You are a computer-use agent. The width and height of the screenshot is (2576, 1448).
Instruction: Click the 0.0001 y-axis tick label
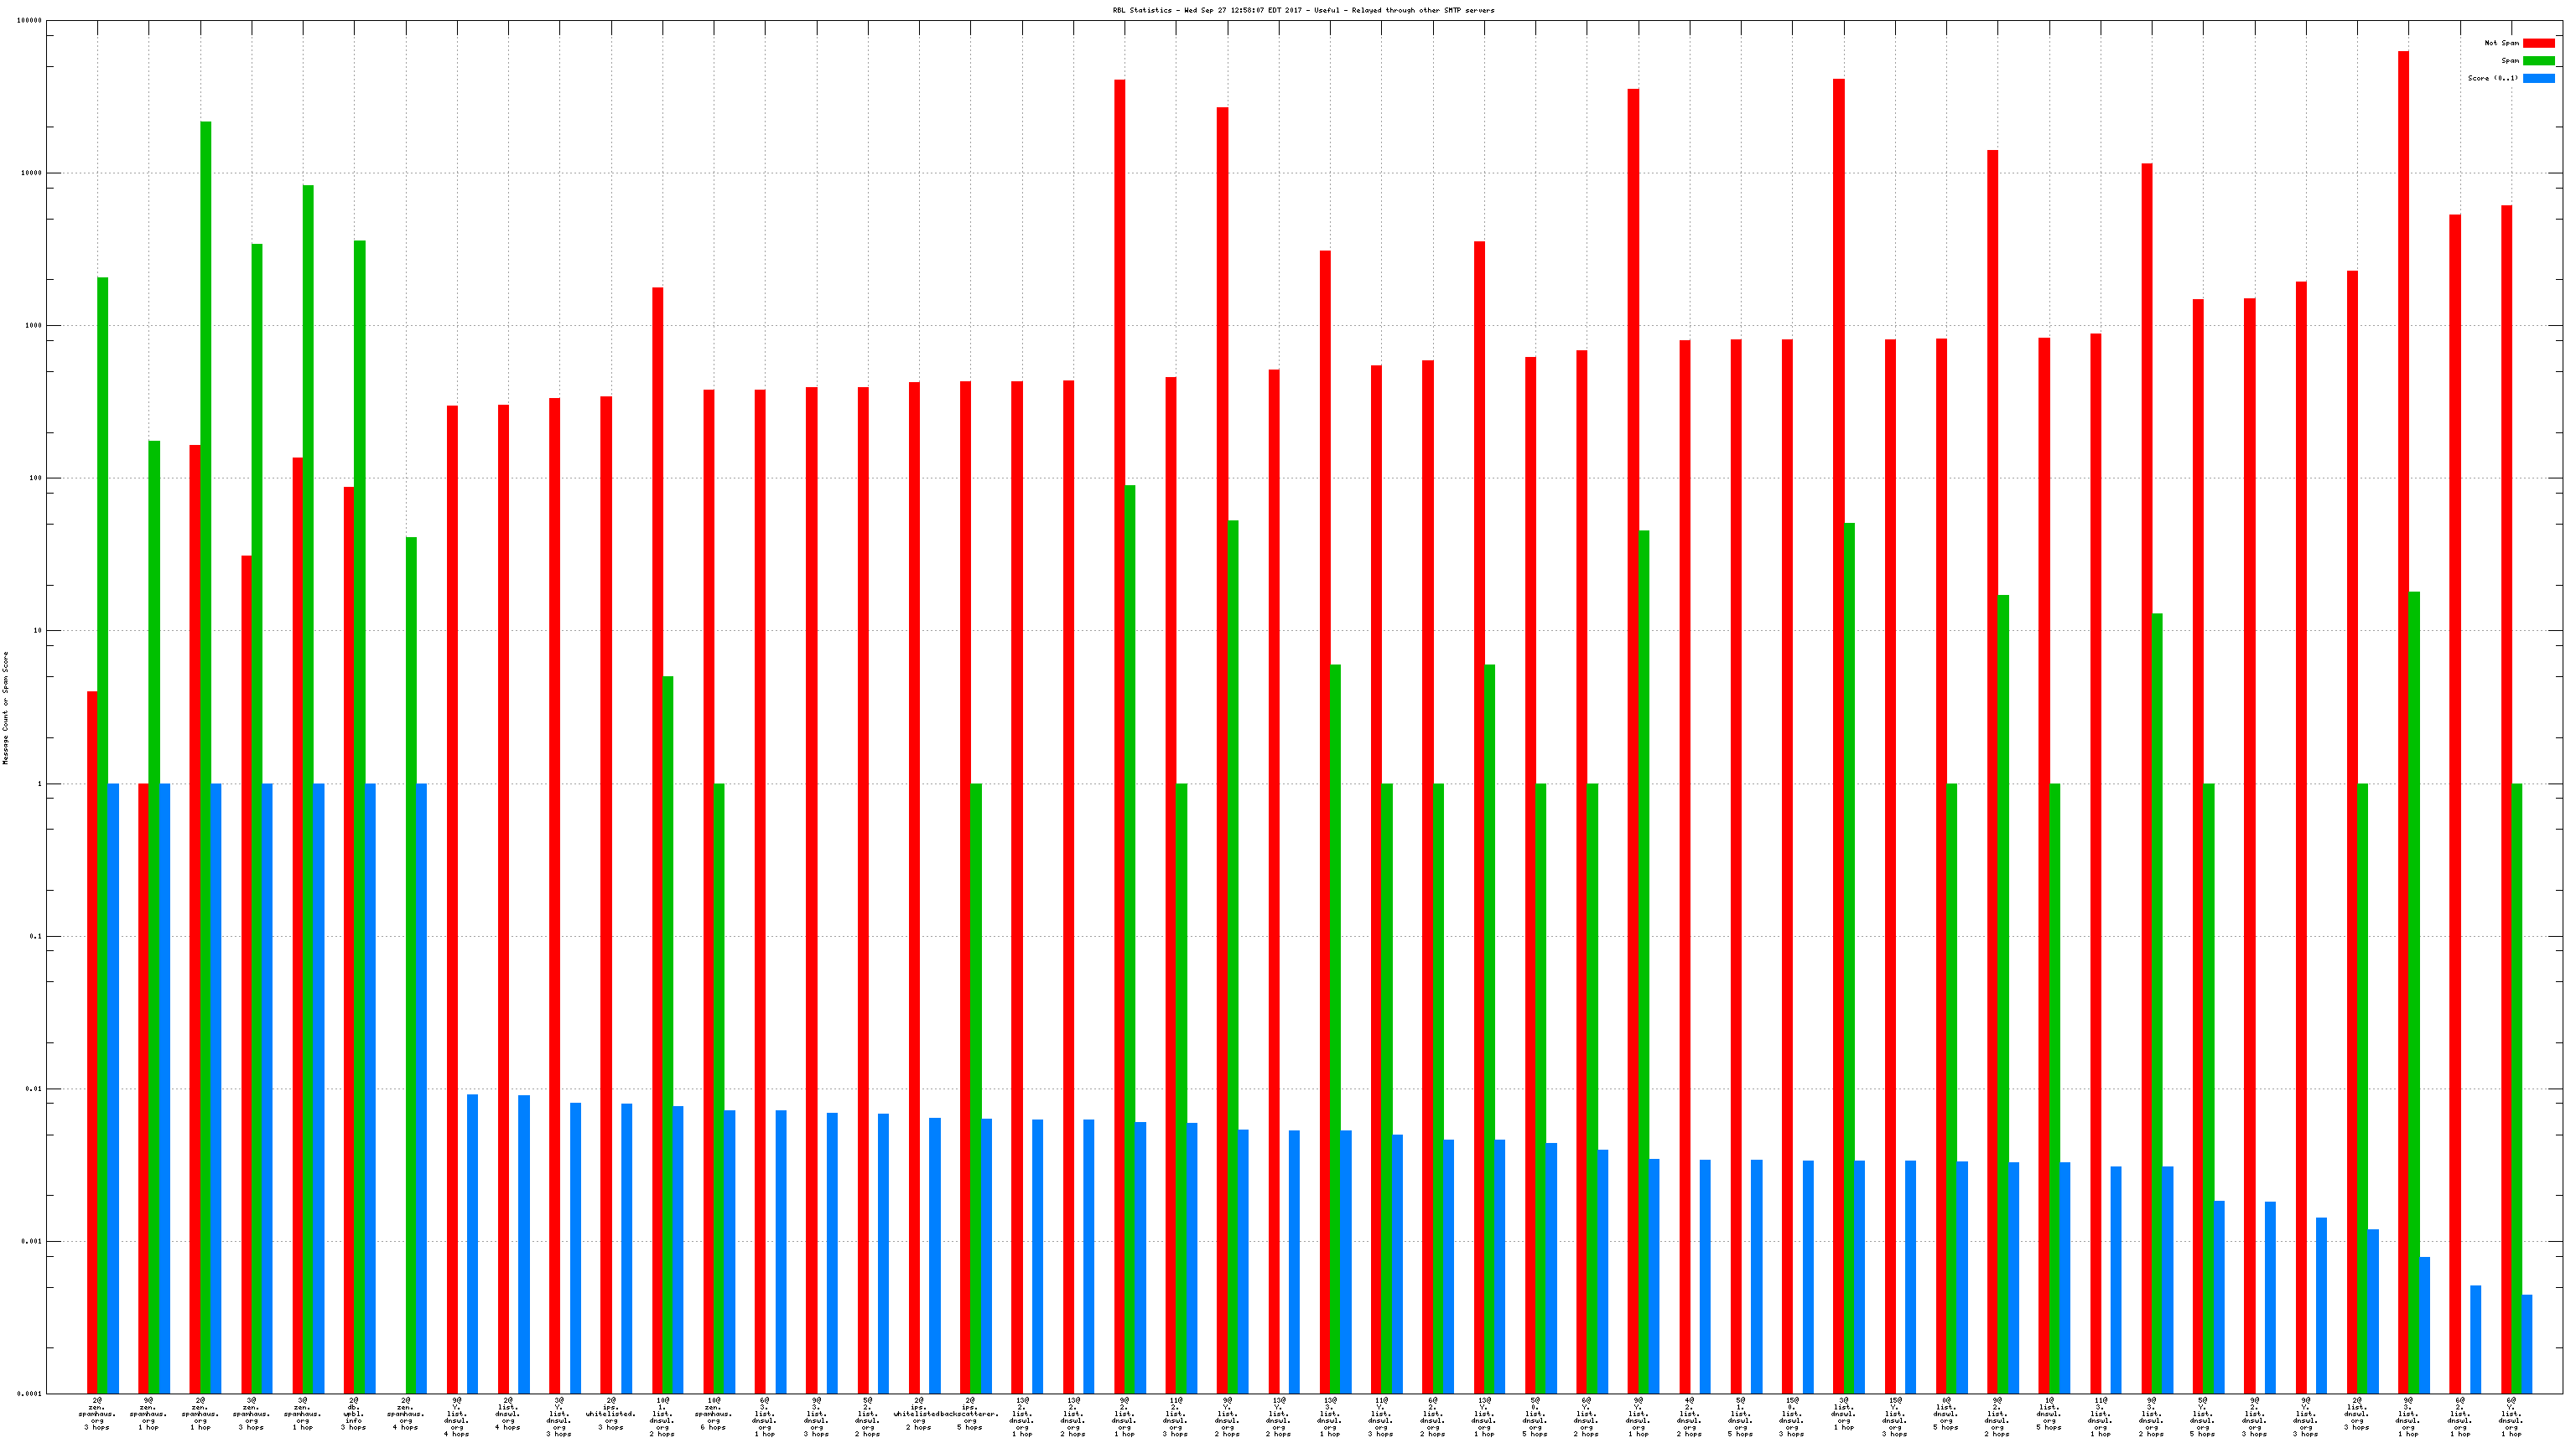click(x=30, y=1393)
